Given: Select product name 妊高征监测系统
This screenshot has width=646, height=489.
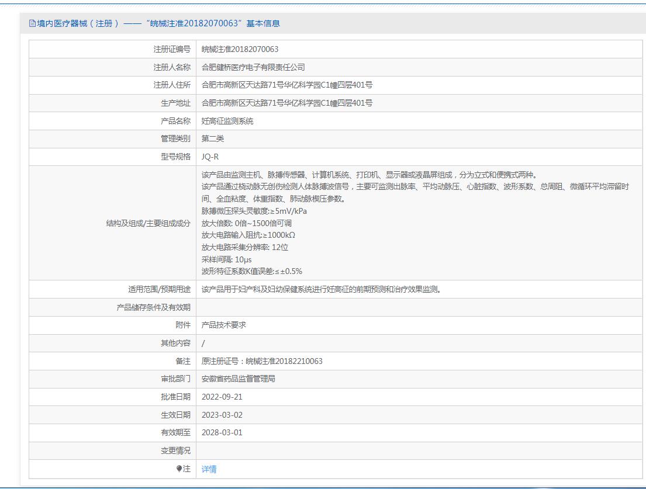Looking at the screenshot, I should point(227,121).
